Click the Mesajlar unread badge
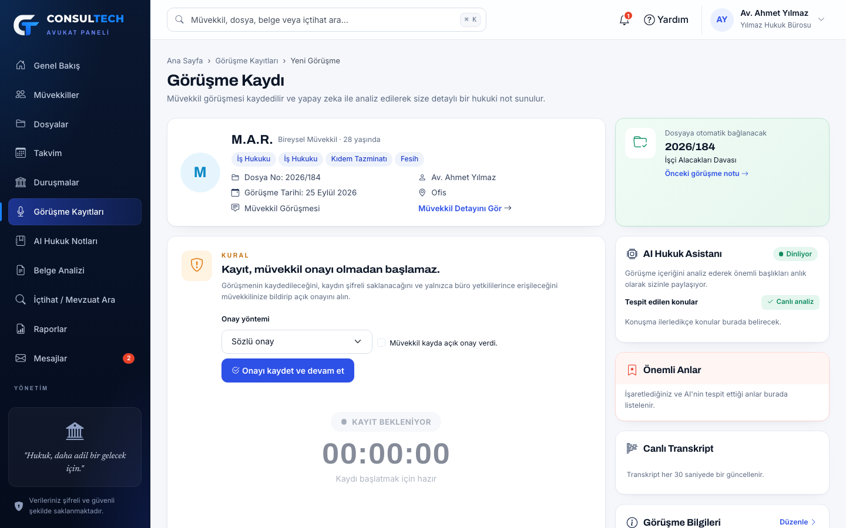The image size is (846, 528). 129,358
